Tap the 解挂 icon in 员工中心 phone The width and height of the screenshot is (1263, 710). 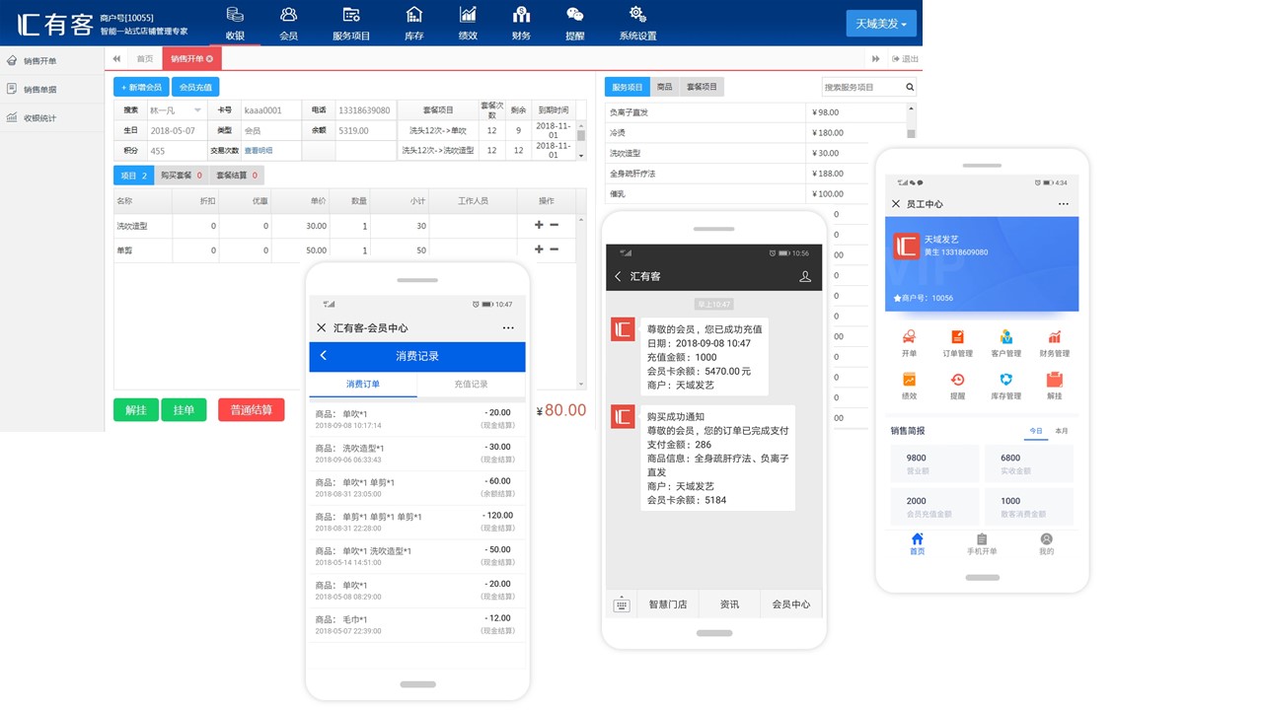(1055, 380)
